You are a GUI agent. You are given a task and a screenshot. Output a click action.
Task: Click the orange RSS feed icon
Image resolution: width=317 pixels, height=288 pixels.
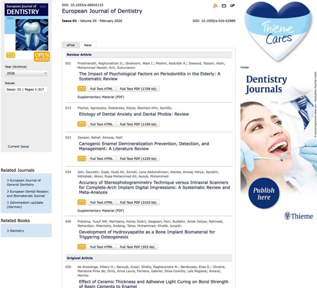[x=215, y=6]
